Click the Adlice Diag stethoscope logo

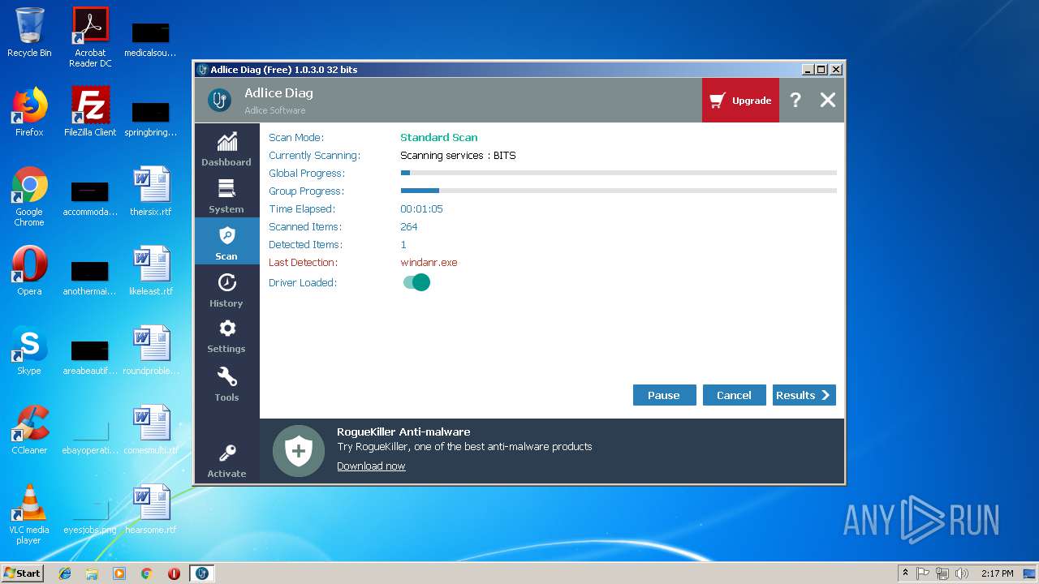[219, 100]
